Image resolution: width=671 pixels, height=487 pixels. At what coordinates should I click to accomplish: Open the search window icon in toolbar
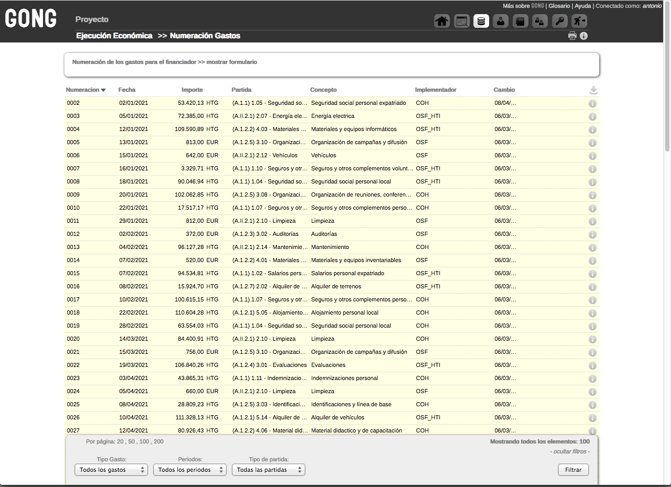click(x=462, y=21)
